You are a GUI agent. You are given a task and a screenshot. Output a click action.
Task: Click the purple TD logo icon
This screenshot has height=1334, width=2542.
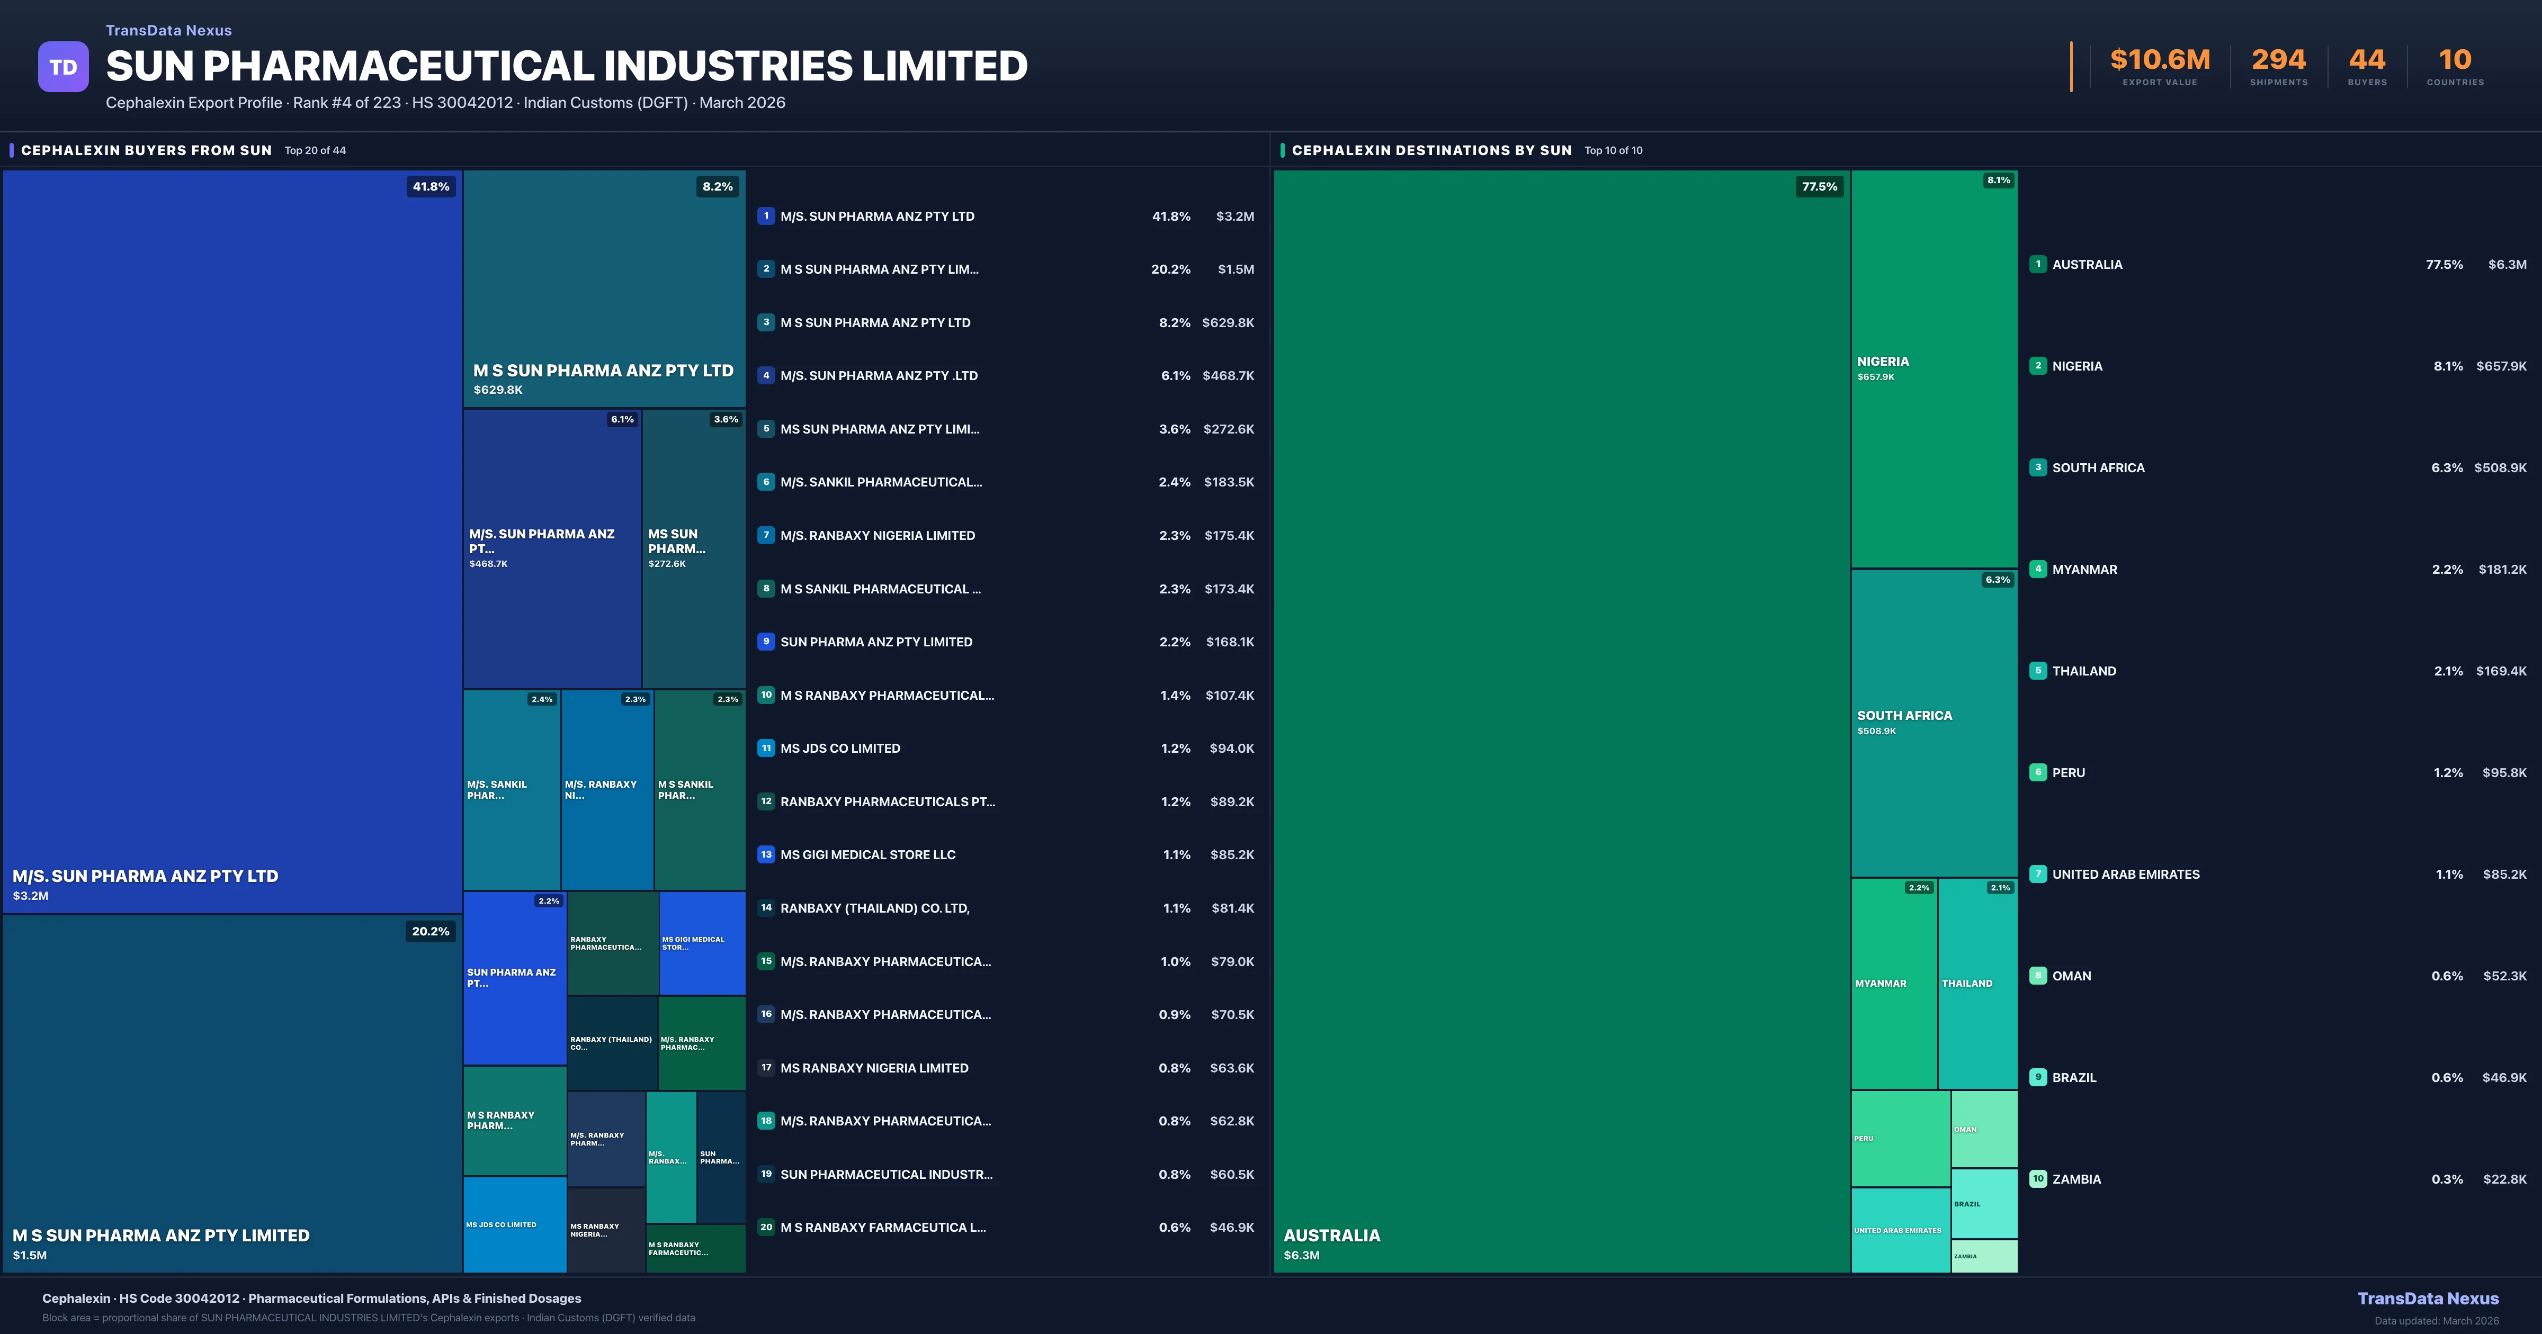[63, 67]
